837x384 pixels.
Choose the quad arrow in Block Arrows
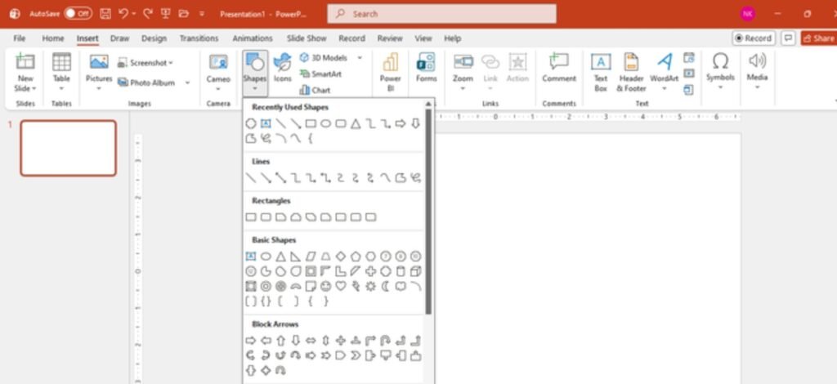341,340
